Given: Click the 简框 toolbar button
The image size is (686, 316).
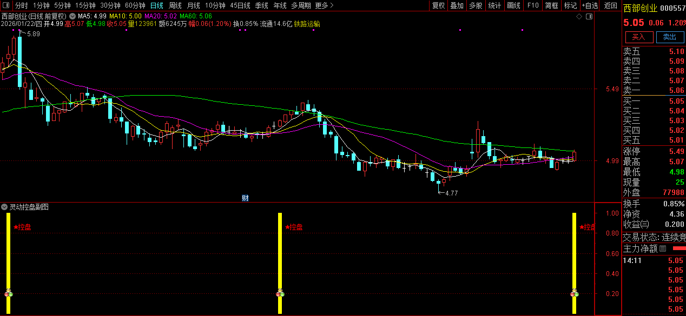Looking at the screenshot, I should coord(552,5).
